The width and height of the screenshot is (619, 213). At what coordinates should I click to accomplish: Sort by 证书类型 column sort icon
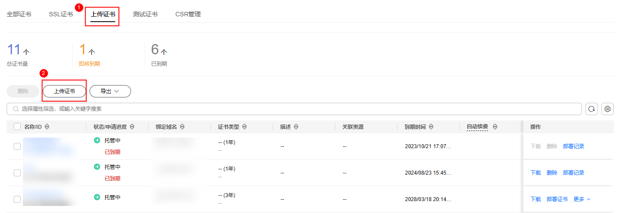[244, 127]
